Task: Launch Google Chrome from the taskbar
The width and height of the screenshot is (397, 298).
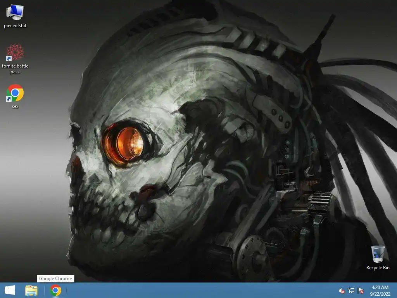Action: 55,290
